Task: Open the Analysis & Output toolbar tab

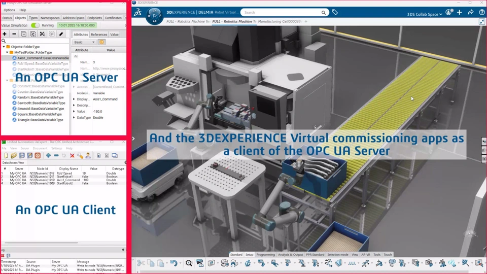Action: [x=290, y=254]
